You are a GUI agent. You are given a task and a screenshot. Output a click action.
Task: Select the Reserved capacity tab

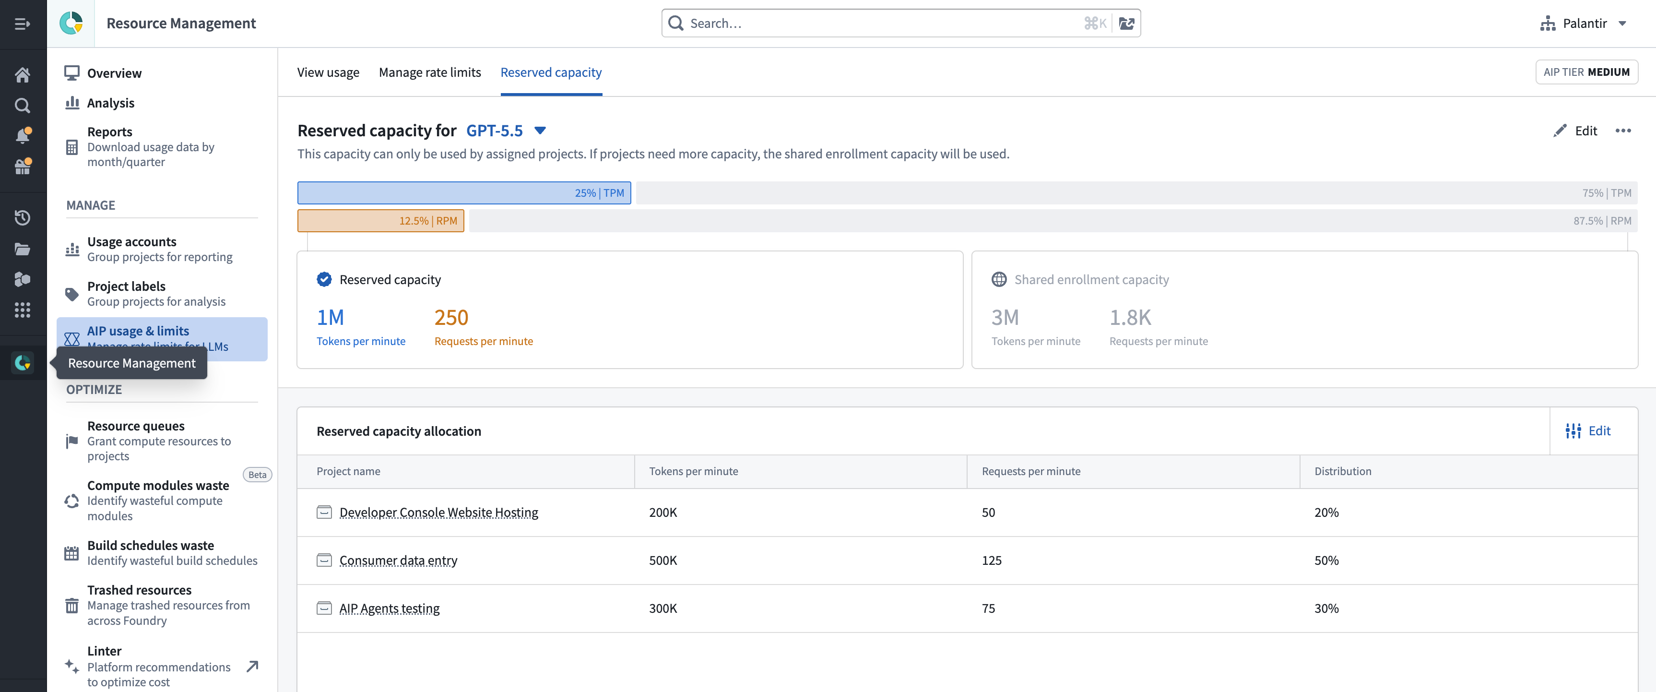[x=551, y=72]
